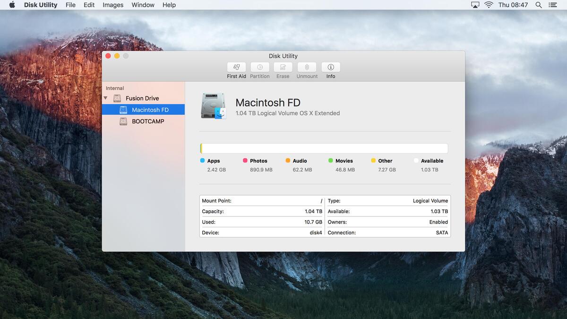Open the Info toolbar button
The height and width of the screenshot is (319, 567).
point(331,67)
